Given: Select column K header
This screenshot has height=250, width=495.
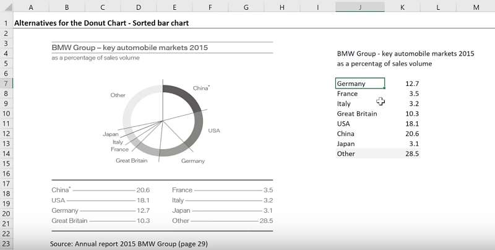Looking at the screenshot, I should pyautogui.click(x=403, y=6).
